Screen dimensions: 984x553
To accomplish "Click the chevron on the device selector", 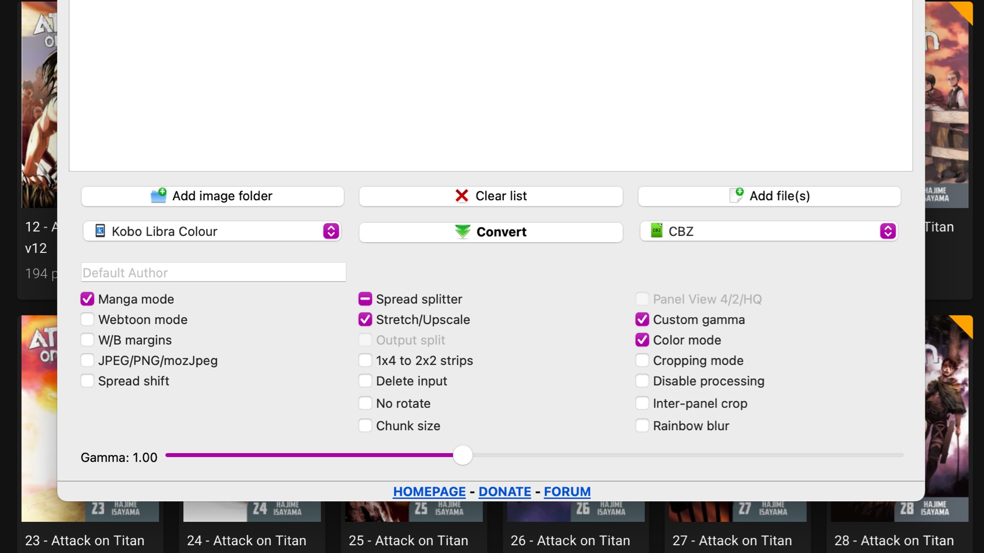I will pos(331,231).
